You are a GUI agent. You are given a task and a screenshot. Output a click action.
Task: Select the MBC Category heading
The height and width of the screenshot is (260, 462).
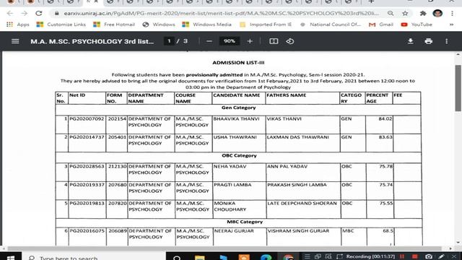pyautogui.click(x=245, y=222)
